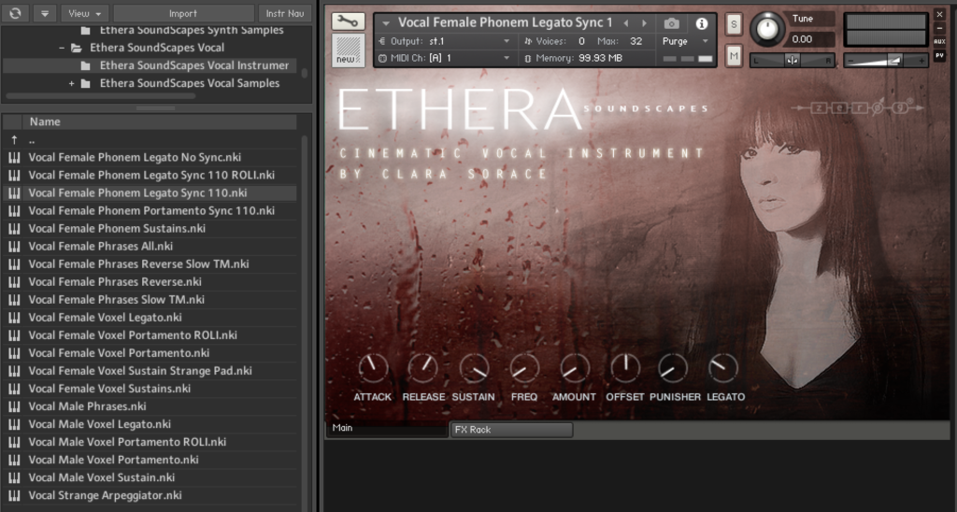The height and width of the screenshot is (512, 957).
Task: Click the SUSTAIN knob
Action: pyautogui.click(x=474, y=368)
